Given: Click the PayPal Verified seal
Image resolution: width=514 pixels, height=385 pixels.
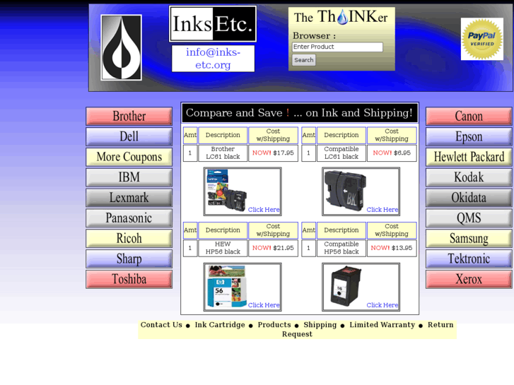Looking at the screenshot, I should (x=482, y=39).
